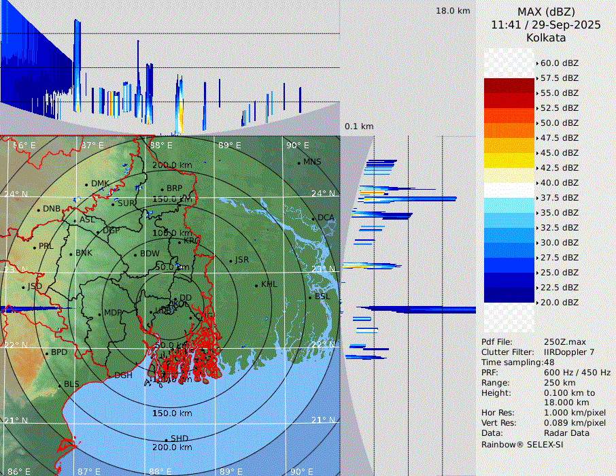Select the BDW station point
This screenshot has width=616, height=476.
coord(135,255)
